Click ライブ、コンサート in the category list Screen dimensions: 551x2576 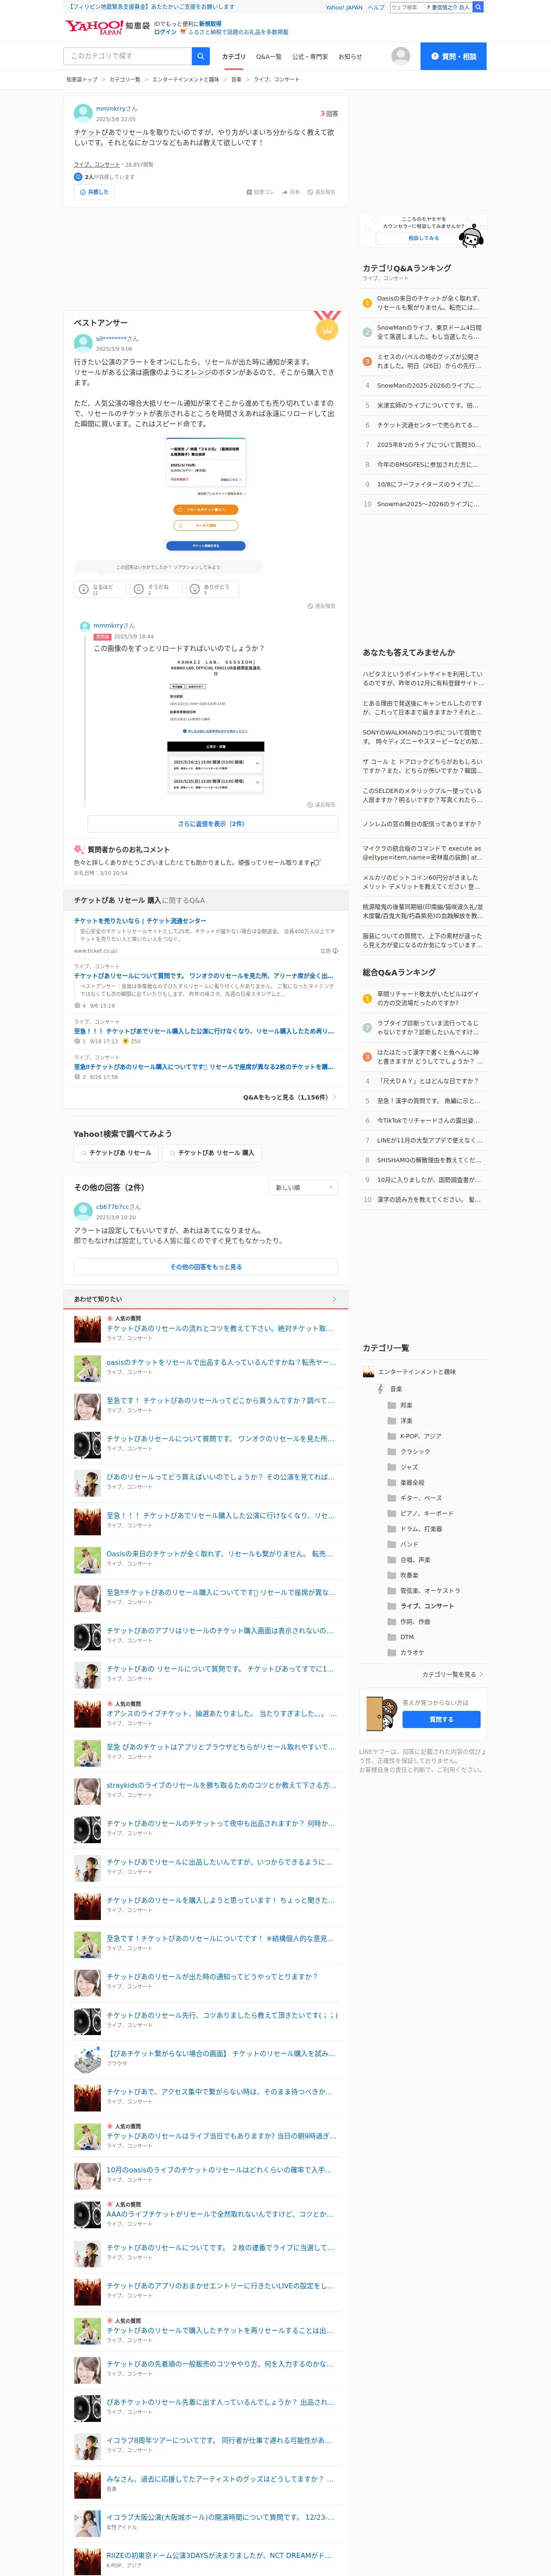point(427,1606)
